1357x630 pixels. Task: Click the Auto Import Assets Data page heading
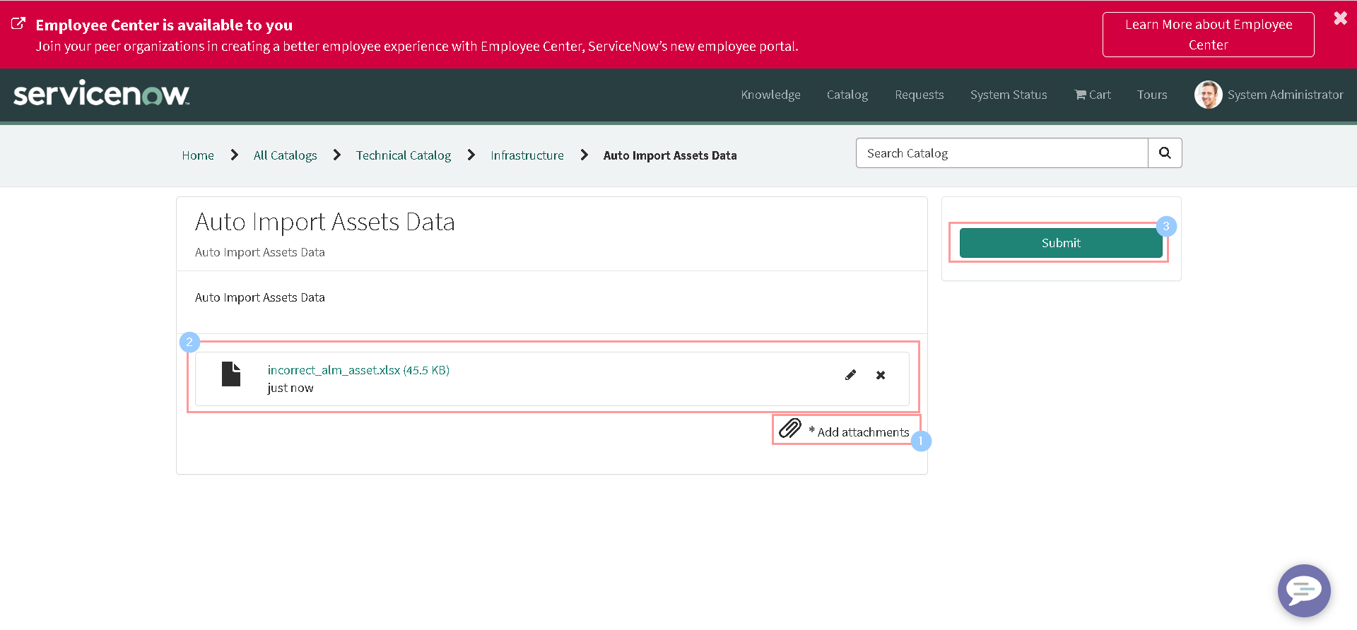324,222
